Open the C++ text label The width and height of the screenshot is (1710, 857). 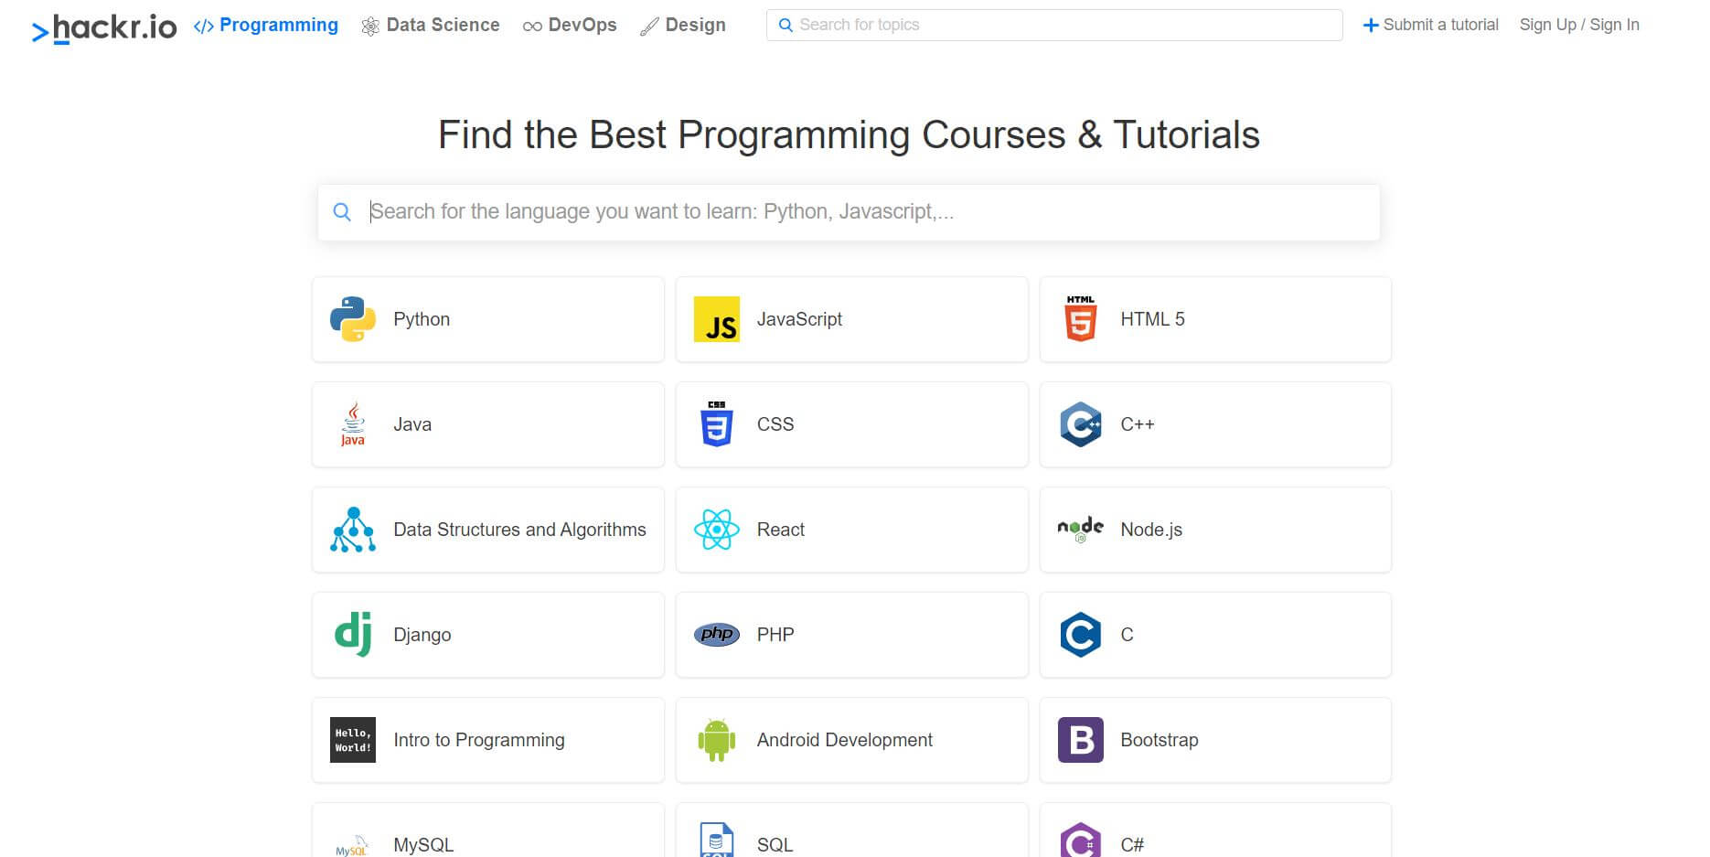(1138, 424)
